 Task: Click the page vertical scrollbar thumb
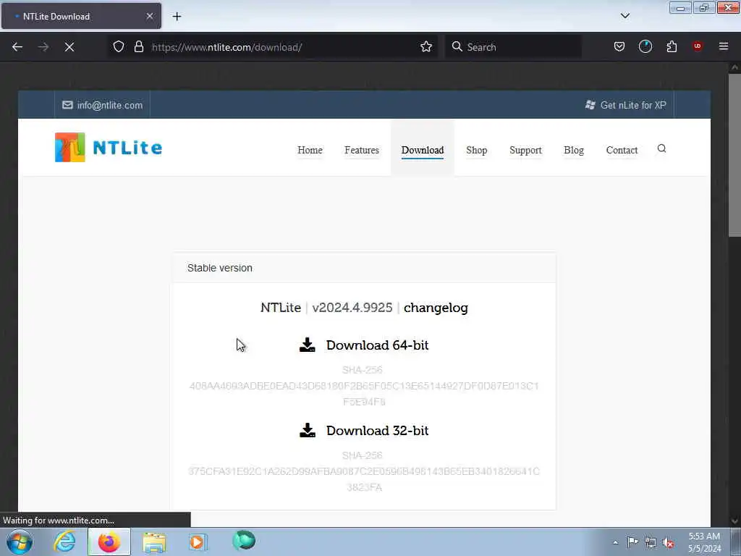734,155
